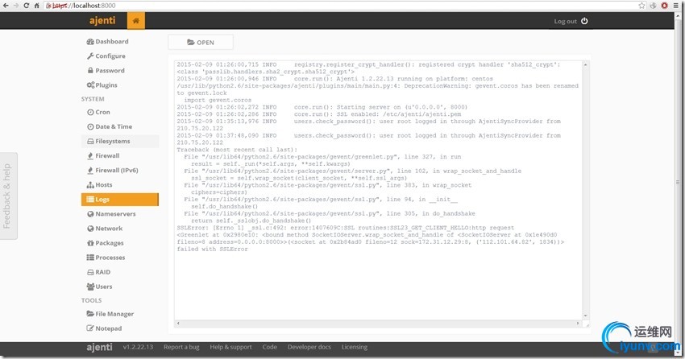This screenshot has height=359, width=685.
Task: Go back with browser back arrow
Action: [x=6, y=6]
